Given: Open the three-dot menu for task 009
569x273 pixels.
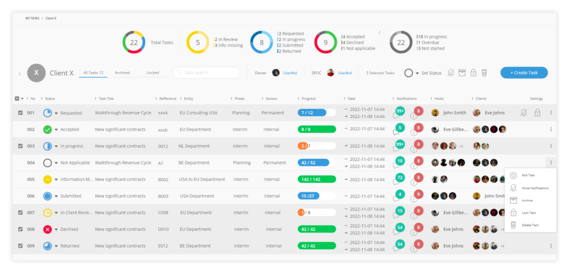Looking at the screenshot, I should tap(551, 246).
